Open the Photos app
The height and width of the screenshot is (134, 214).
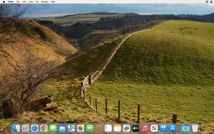click(81, 128)
